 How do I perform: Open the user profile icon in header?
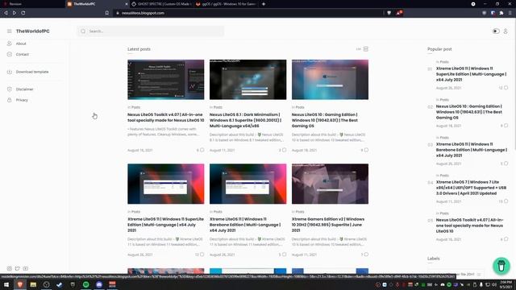(506, 31)
